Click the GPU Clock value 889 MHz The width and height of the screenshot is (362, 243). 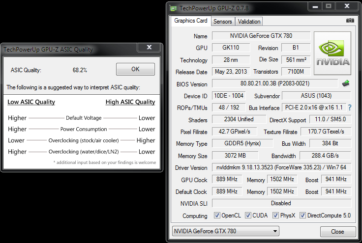tap(227, 179)
